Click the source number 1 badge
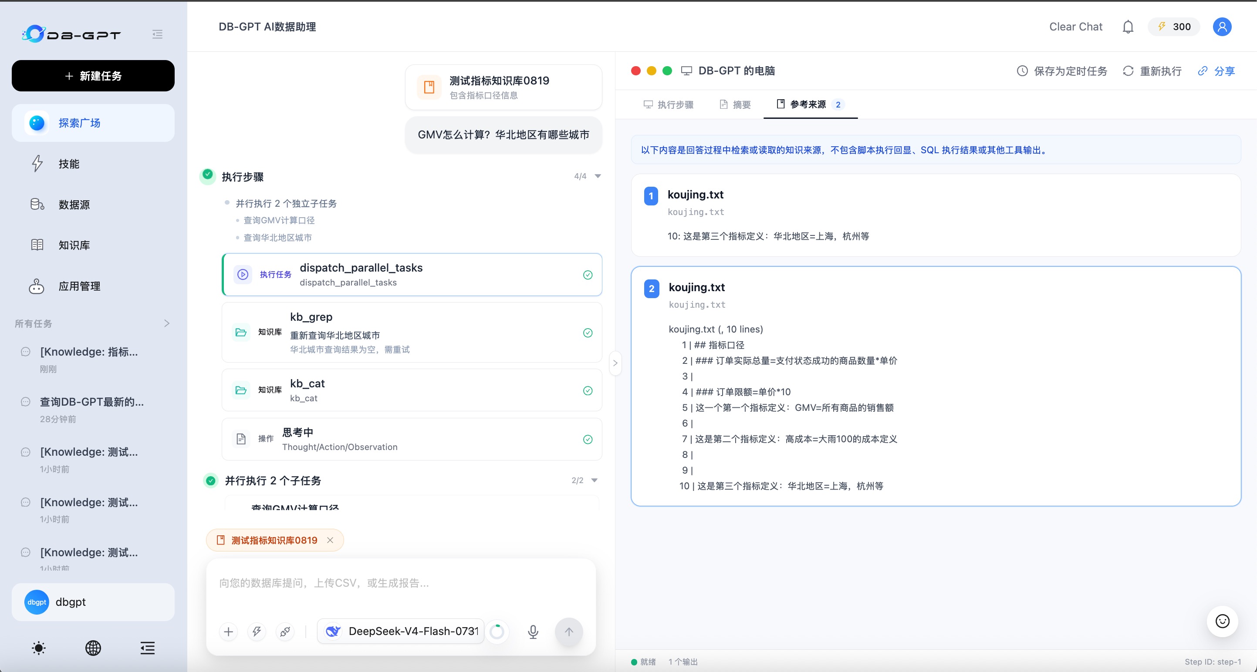Screen dimensions: 1257x672 click(x=651, y=195)
